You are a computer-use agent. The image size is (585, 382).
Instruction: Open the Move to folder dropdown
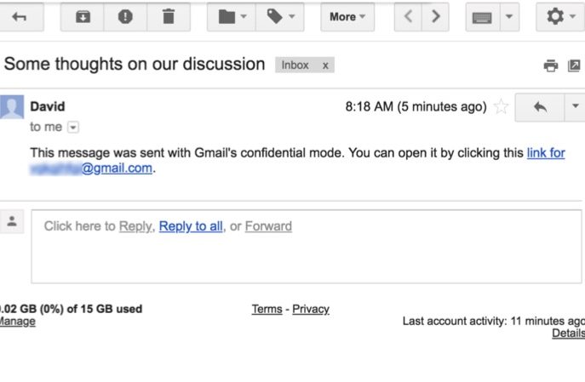pyautogui.click(x=232, y=16)
